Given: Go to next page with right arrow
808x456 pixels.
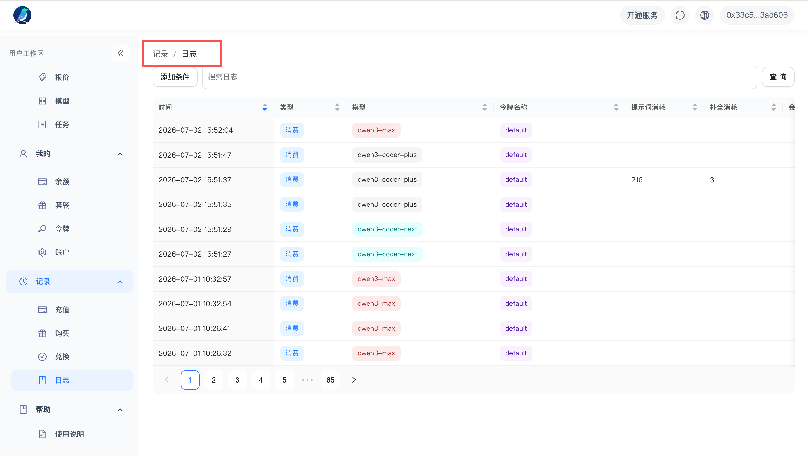Looking at the screenshot, I should pyautogui.click(x=354, y=380).
